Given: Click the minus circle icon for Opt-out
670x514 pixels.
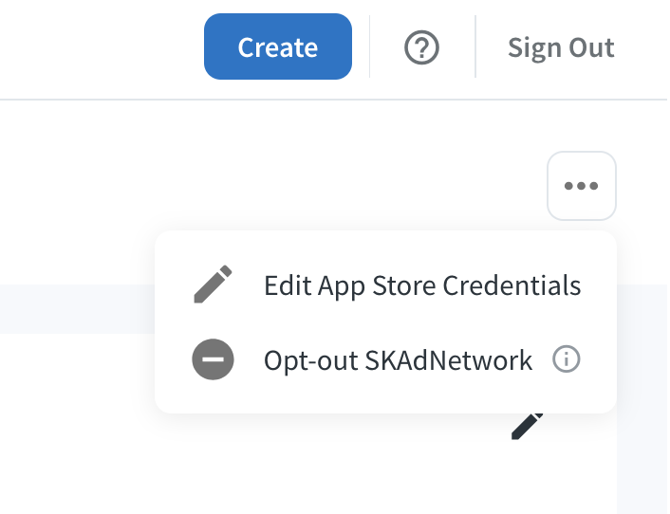Looking at the screenshot, I should click(x=213, y=359).
